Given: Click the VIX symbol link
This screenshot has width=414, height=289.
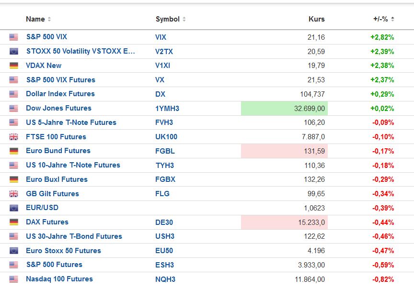Looking at the screenshot, I should tap(161, 37).
